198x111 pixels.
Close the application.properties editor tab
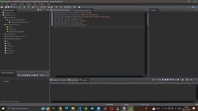(92, 10)
